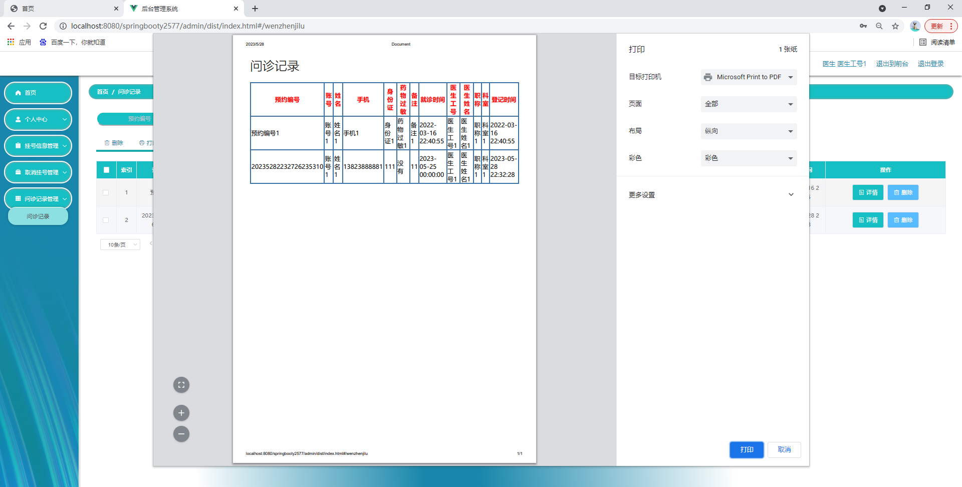Click the 13823888881 cell in preview

363,167
